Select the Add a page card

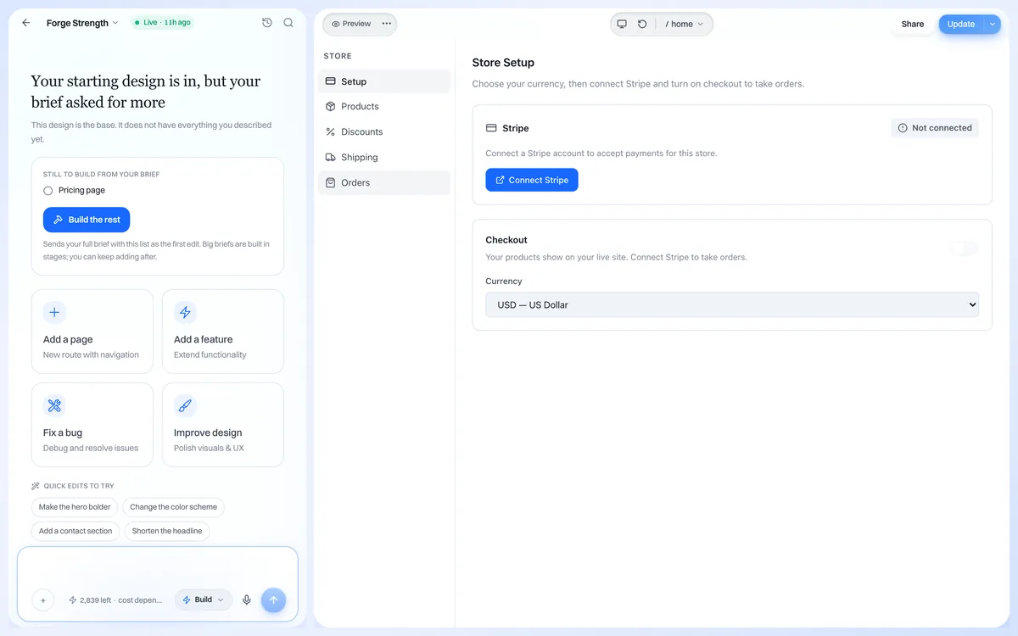coord(92,332)
